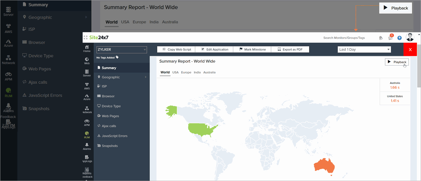421x181 pixels.
Task: Expand the Geographic submenu arrow in the front window
Action: click(x=146, y=77)
